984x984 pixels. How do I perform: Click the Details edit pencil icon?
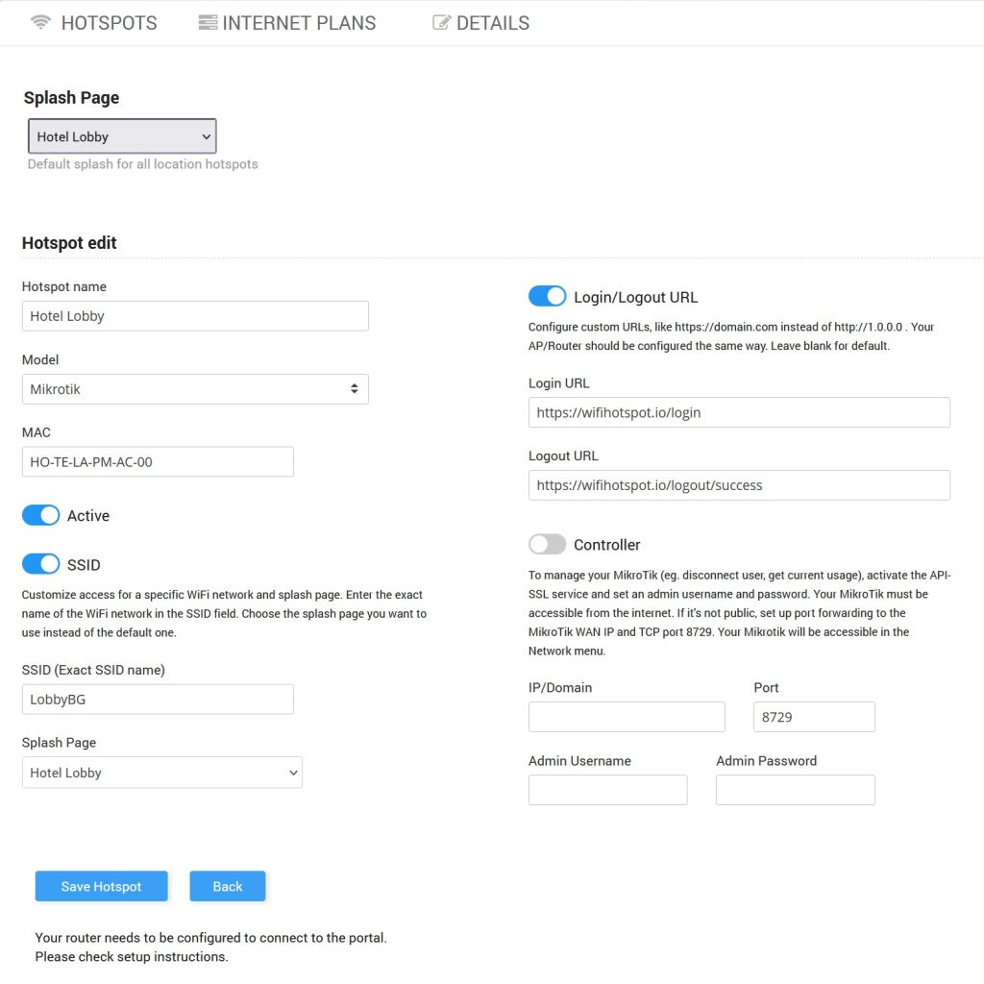click(x=441, y=22)
